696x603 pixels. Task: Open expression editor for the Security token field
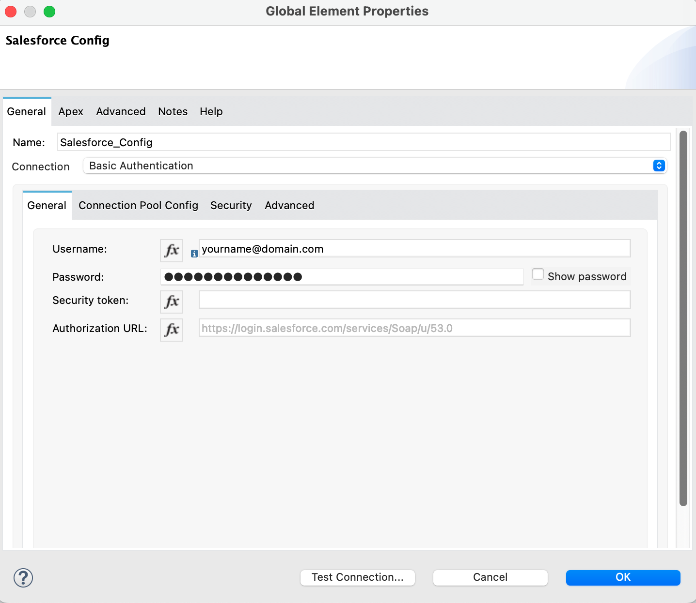pyautogui.click(x=171, y=301)
